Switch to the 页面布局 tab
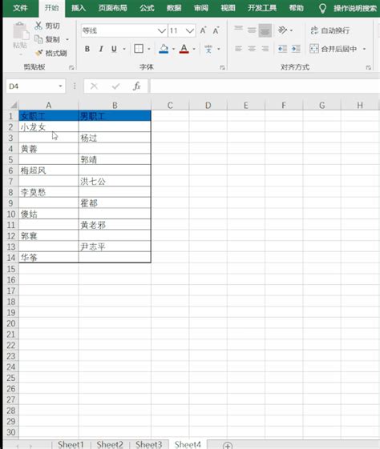 113,8
